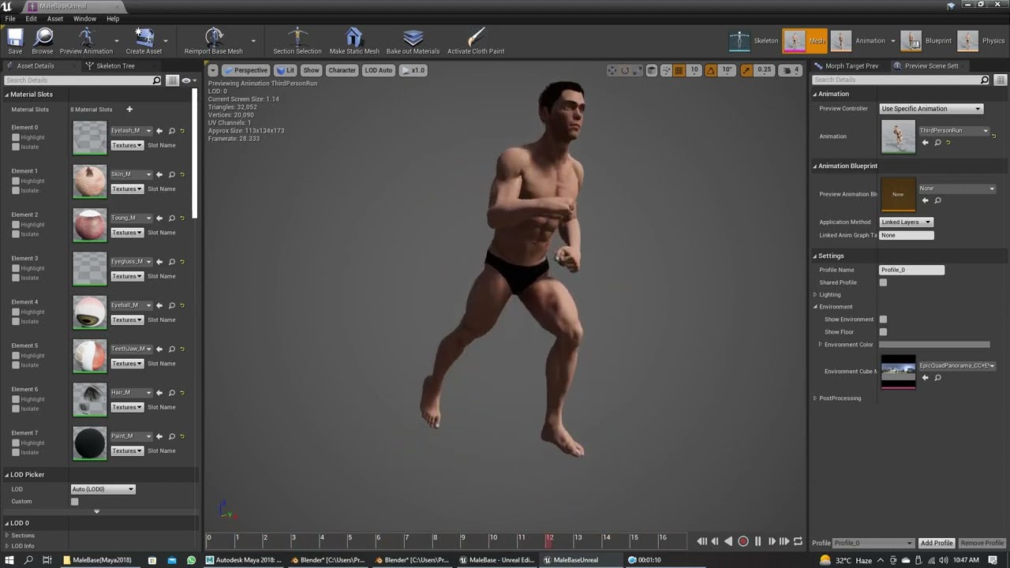Click Reimport Base Mesh icon
The height and width of the screenshot is (568, 1010).
click(214, 41)
